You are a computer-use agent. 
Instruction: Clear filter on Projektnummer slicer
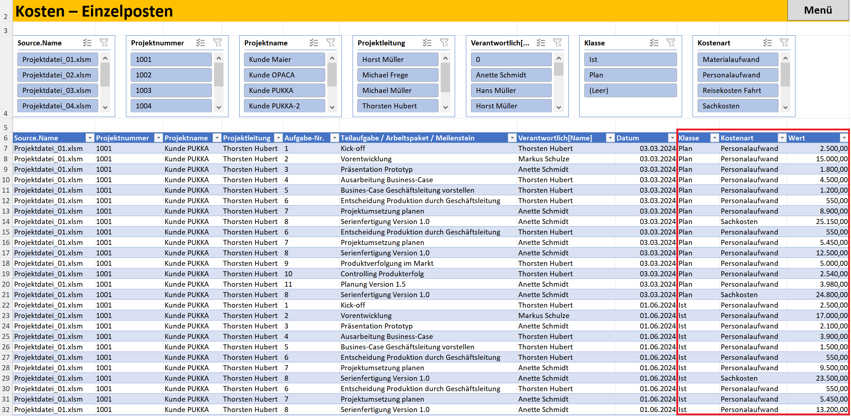coord(217,43)
